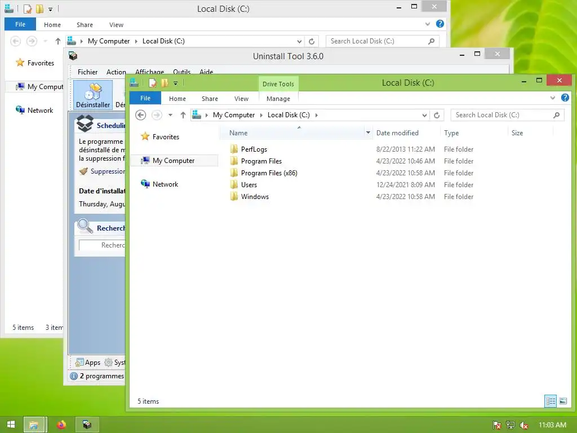Open recent locations dropdown in front window
The height and width of the screenshot is (433, 577).
[170, 115]
